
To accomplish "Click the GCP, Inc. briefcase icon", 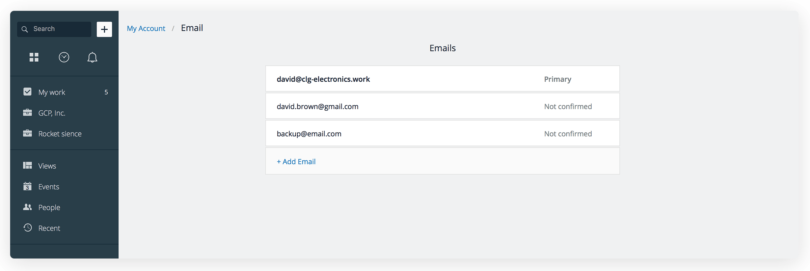I will [x=27, y=112].
